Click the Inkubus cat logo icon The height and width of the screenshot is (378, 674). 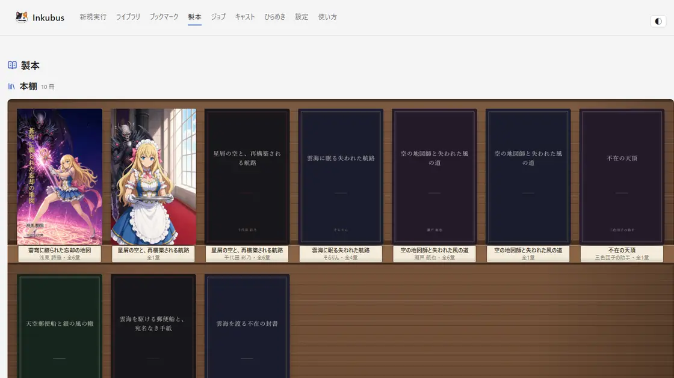tap(22, 17)
